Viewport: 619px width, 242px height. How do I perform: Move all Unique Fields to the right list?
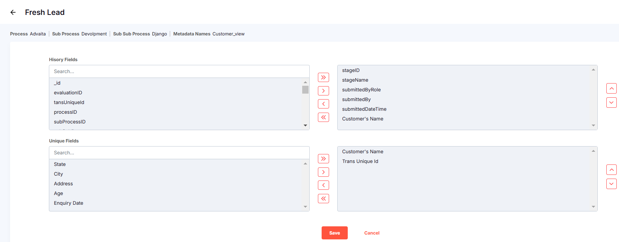pos(323,159)
